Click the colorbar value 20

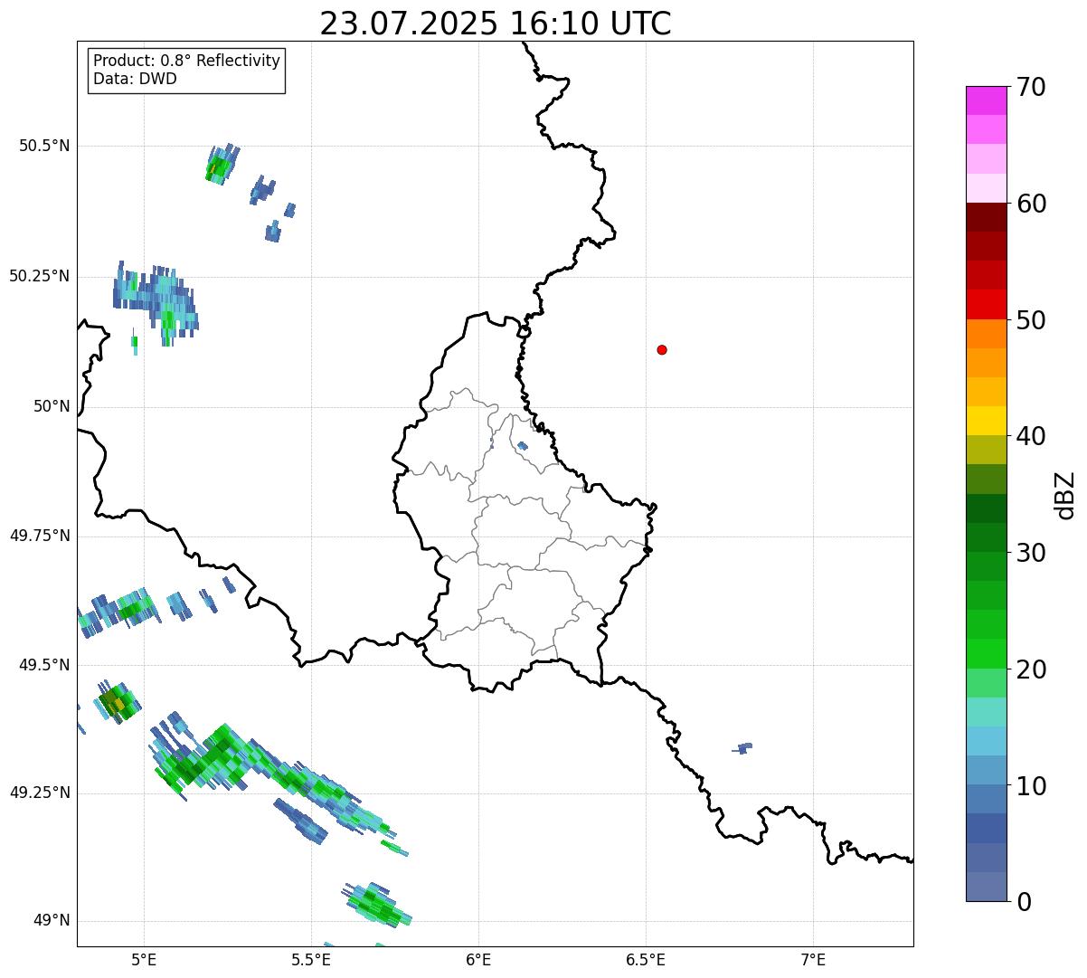point(1031,670)
